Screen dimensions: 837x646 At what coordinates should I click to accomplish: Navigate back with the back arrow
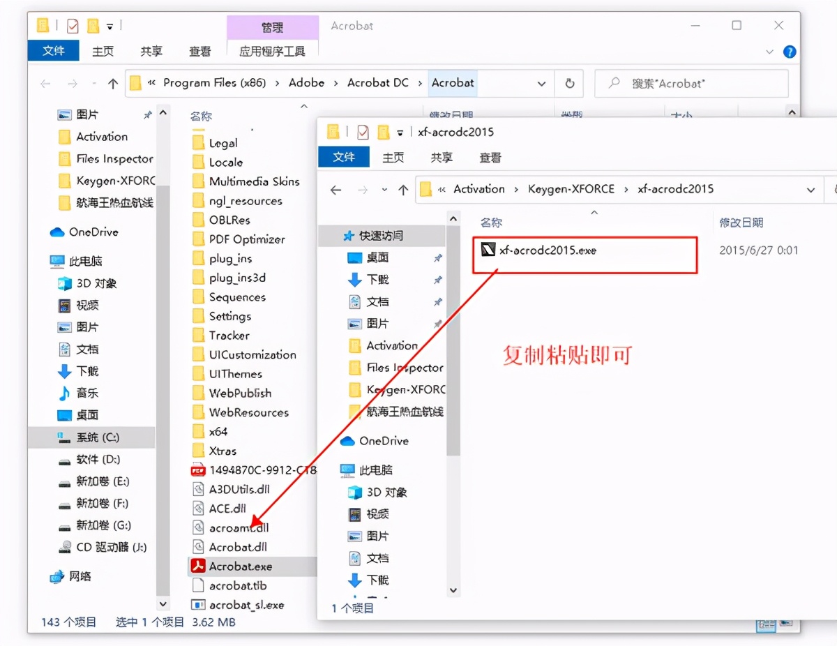[x=45, y=83]
